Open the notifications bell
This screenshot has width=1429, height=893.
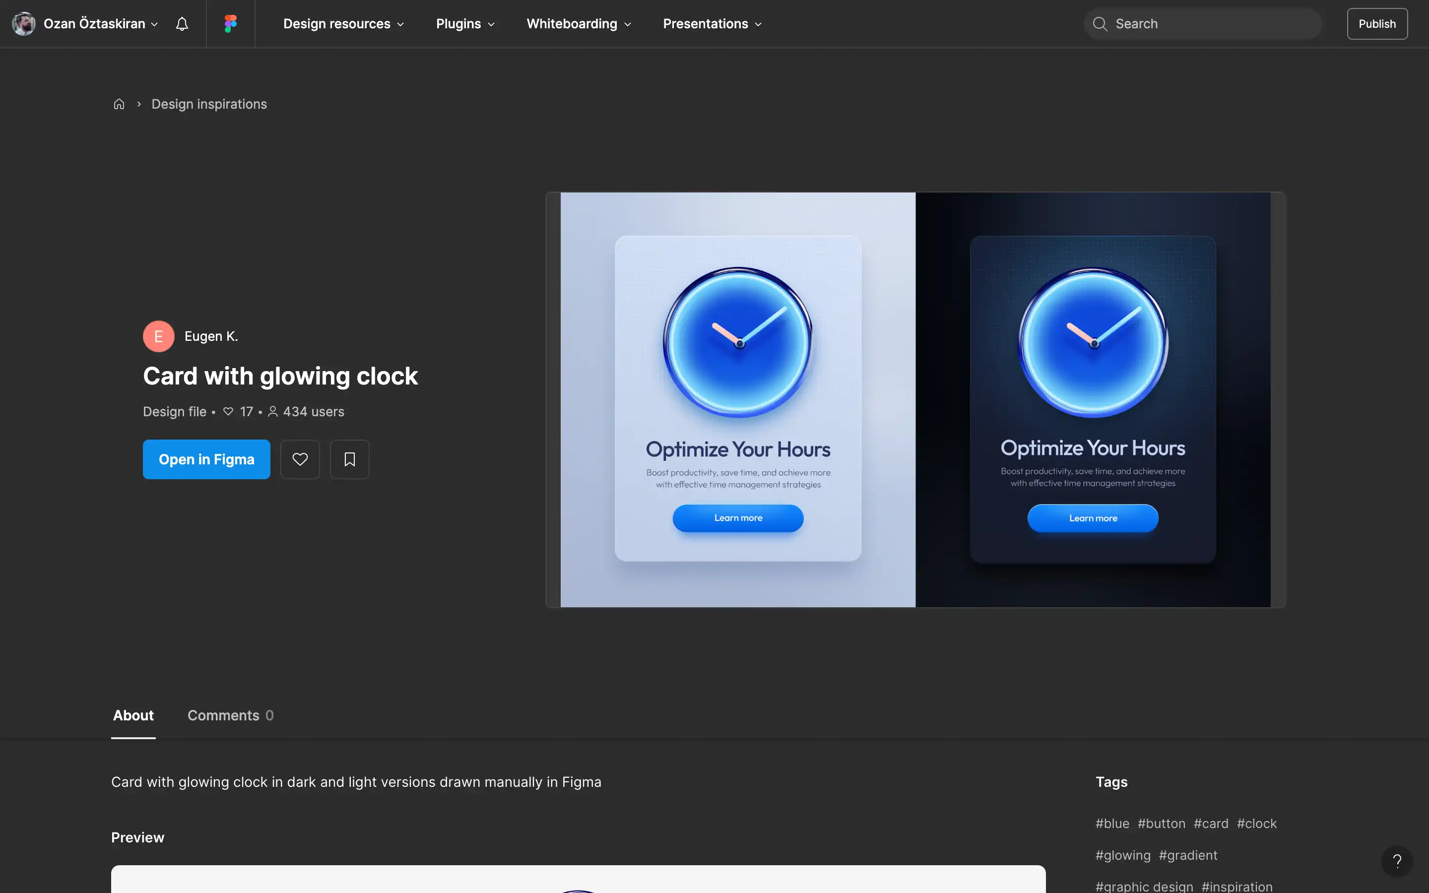182,24
